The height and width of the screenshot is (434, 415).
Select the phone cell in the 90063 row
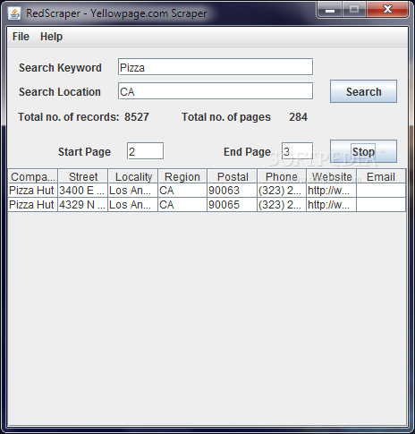click(x=282, y=191)
